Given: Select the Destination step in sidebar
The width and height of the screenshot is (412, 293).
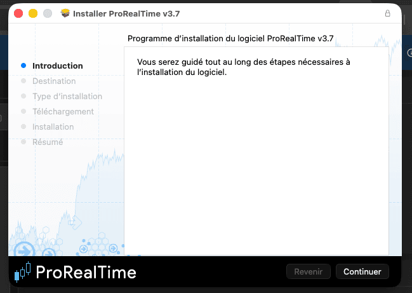Looking at the screenshot, I should (x=54, y=81).
